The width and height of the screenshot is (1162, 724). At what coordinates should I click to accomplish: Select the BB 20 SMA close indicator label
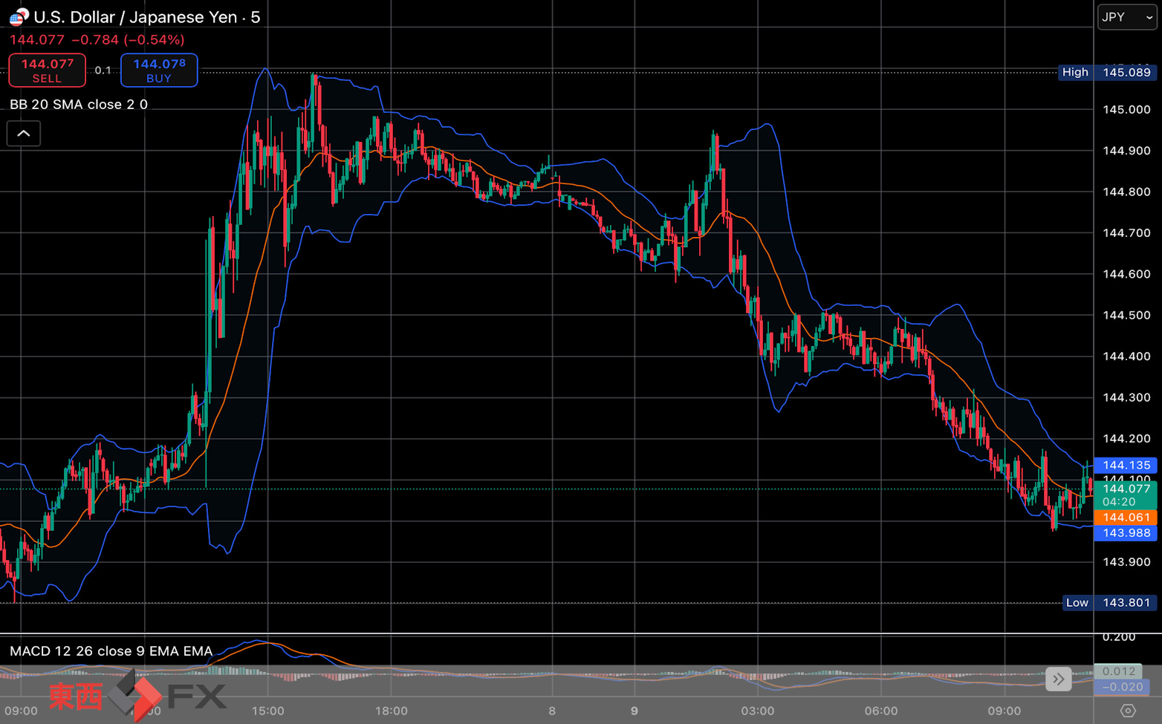[79, 105]
